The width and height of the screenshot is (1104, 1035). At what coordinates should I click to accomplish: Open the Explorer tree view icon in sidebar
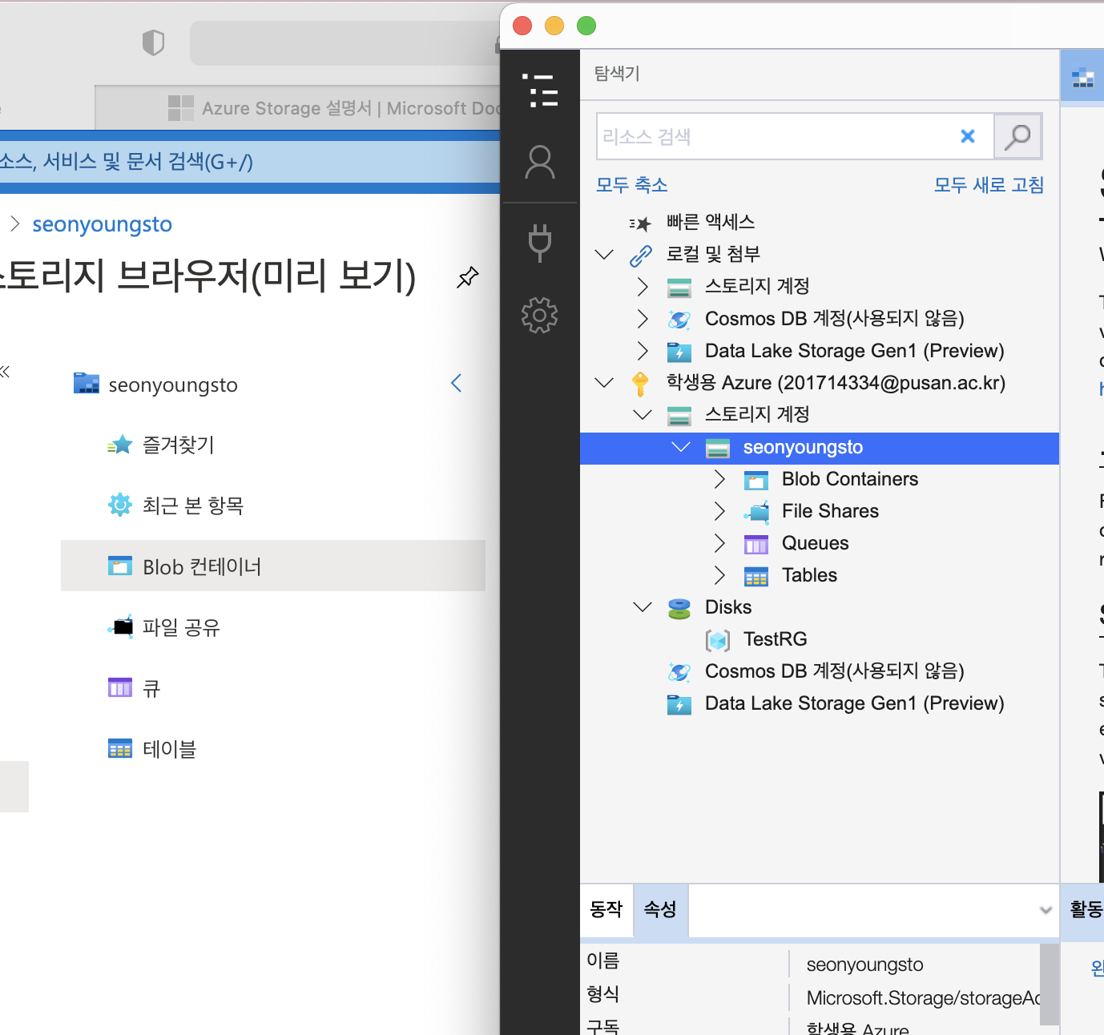pyautogui.click(x=540, y=91)
